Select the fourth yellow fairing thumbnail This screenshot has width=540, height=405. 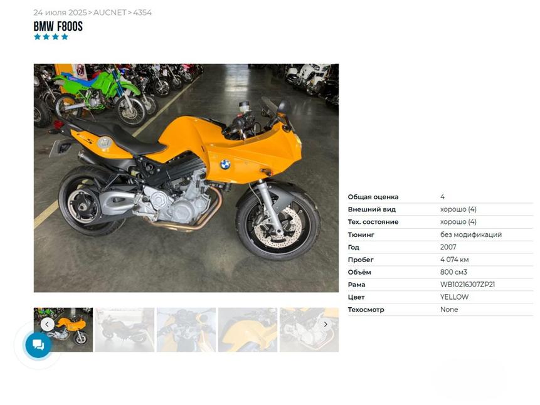coord(248,330)
